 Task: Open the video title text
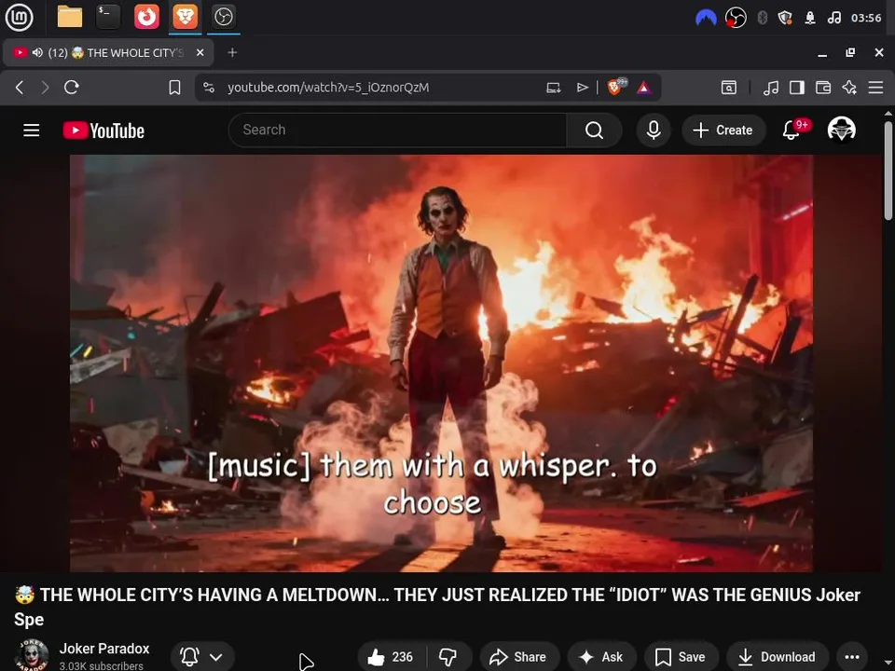point(436,607)
